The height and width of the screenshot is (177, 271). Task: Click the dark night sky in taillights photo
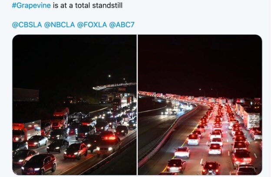[200, 62]
